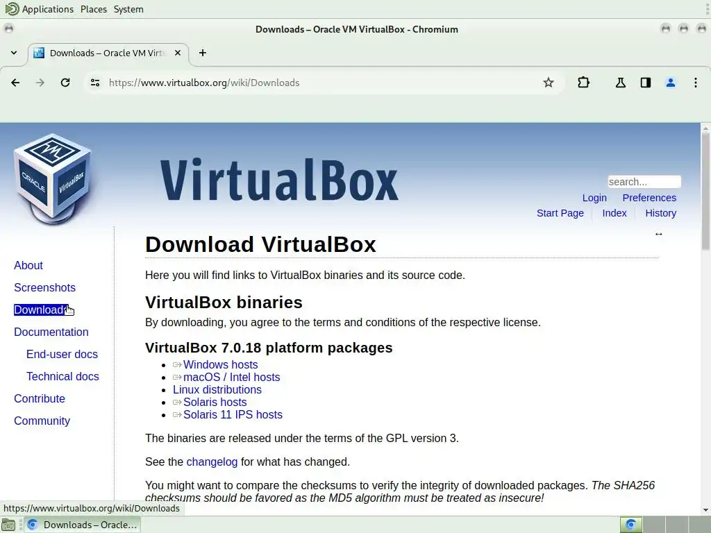
Task: Open the Login link
Action: pos(594,198)
